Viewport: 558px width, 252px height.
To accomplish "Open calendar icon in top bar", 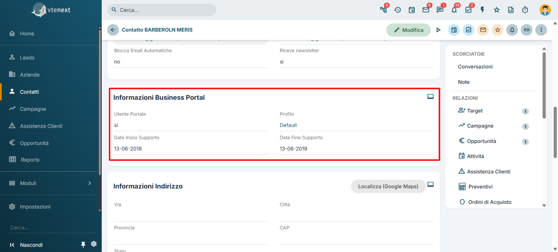I will (412, 10).
